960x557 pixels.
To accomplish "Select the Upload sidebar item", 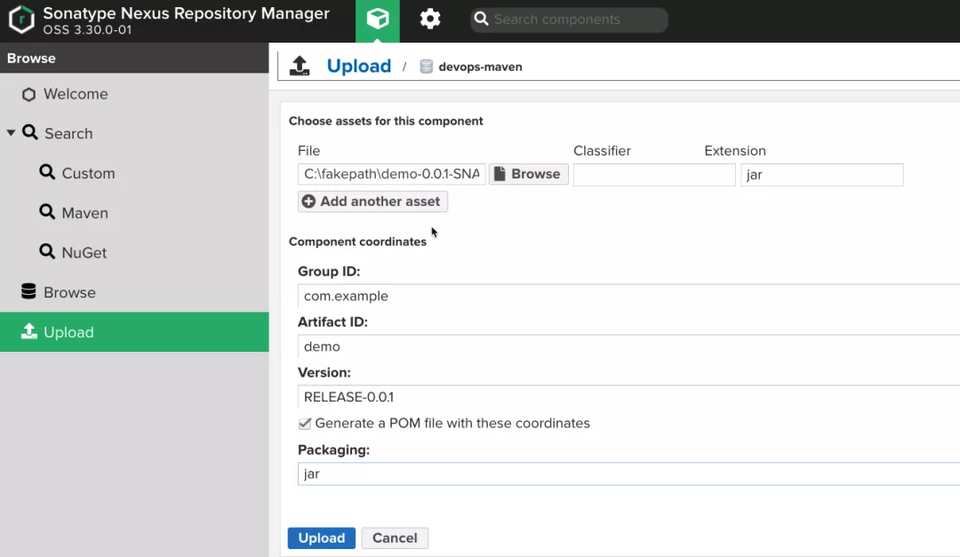I will pos(134,331).
